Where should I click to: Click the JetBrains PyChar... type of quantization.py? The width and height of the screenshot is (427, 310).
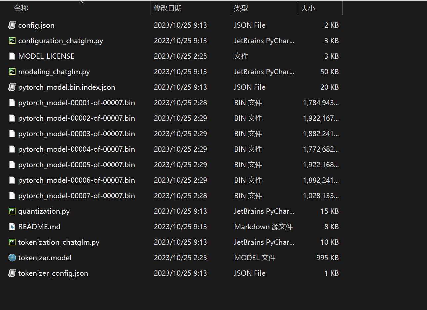264,211
